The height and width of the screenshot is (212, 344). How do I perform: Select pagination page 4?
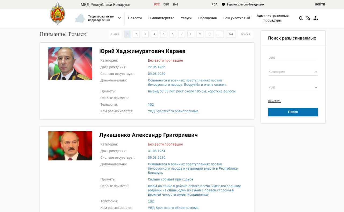tap(154, 34)
